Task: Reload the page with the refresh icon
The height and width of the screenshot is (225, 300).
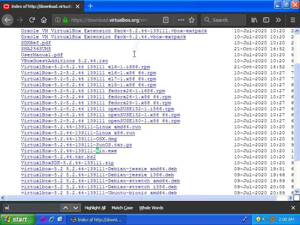Action: 32,20
